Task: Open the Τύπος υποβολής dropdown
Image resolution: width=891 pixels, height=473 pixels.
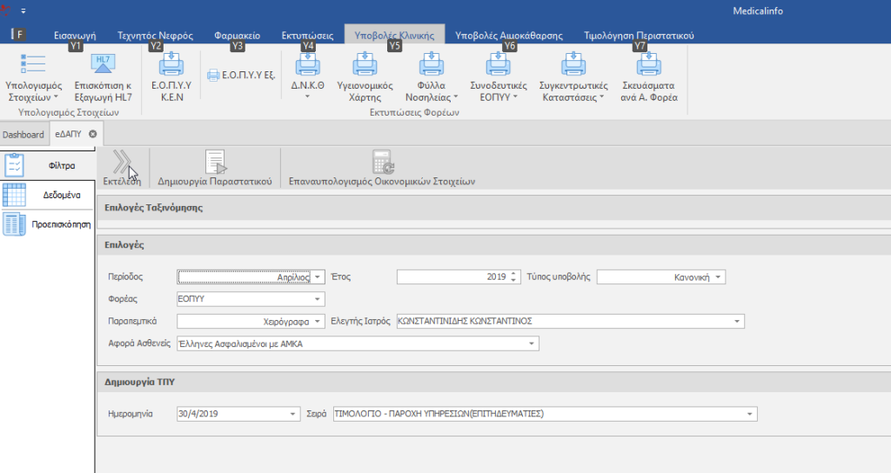Action: pyautogui.click(x=719, y=277)
